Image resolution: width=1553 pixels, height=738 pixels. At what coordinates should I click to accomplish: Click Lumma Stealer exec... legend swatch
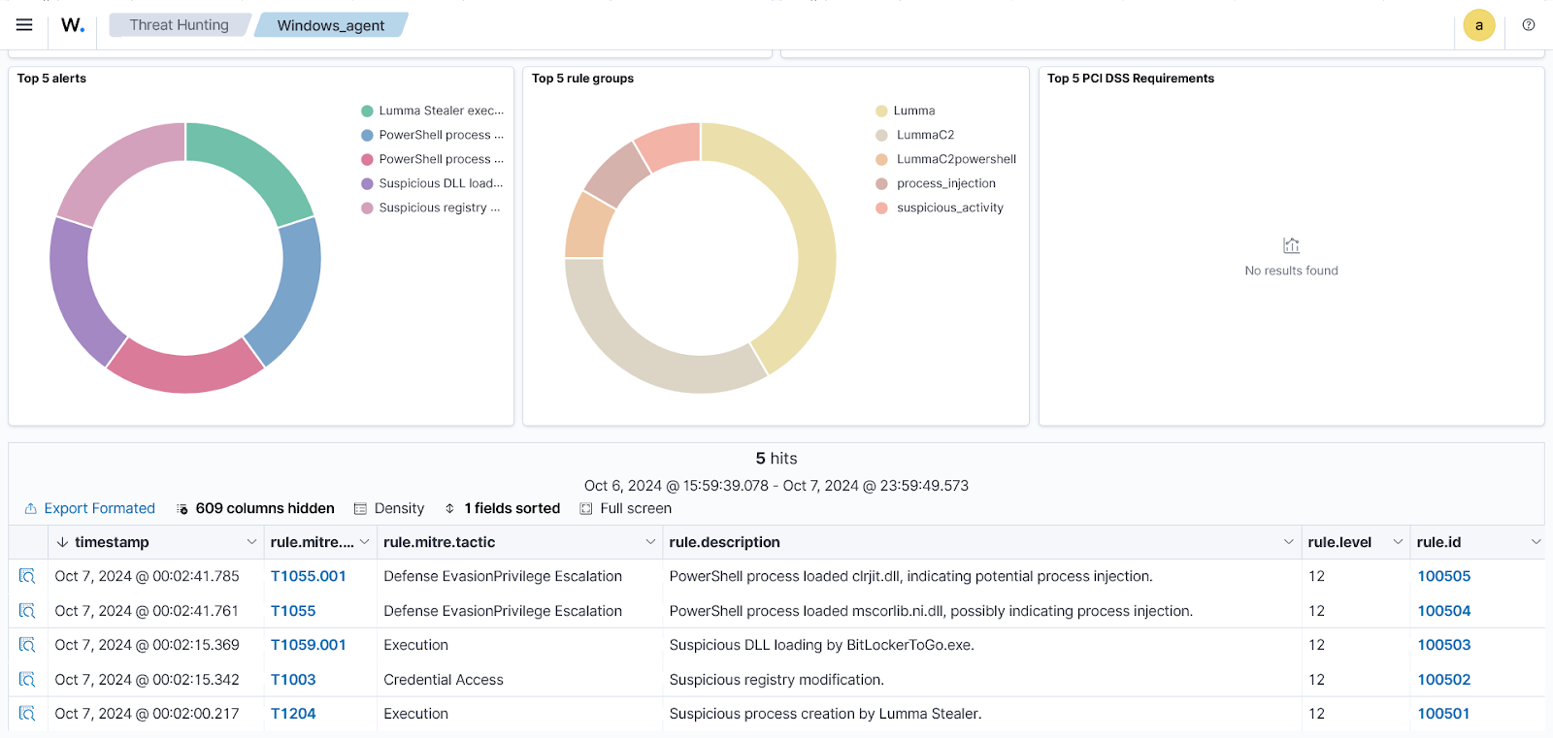click(x=367, y=111)
